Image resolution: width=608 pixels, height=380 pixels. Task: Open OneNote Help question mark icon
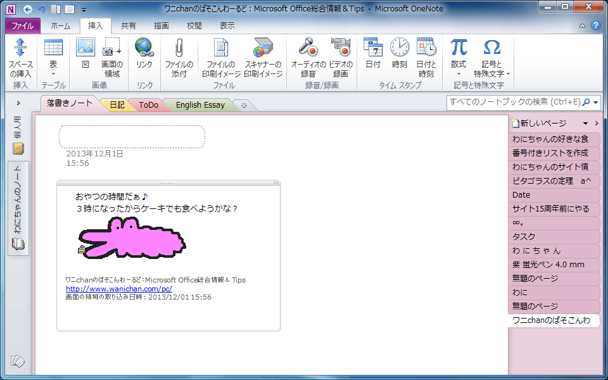595,25
